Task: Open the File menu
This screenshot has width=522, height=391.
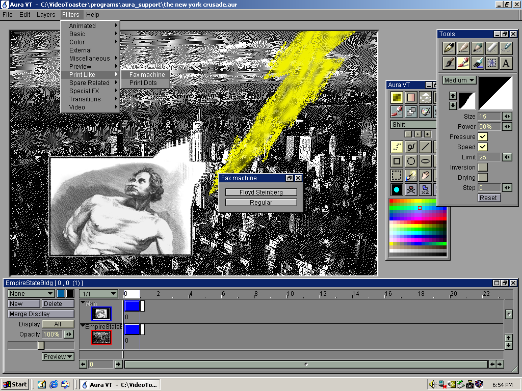Action: [x=7, y=15]
